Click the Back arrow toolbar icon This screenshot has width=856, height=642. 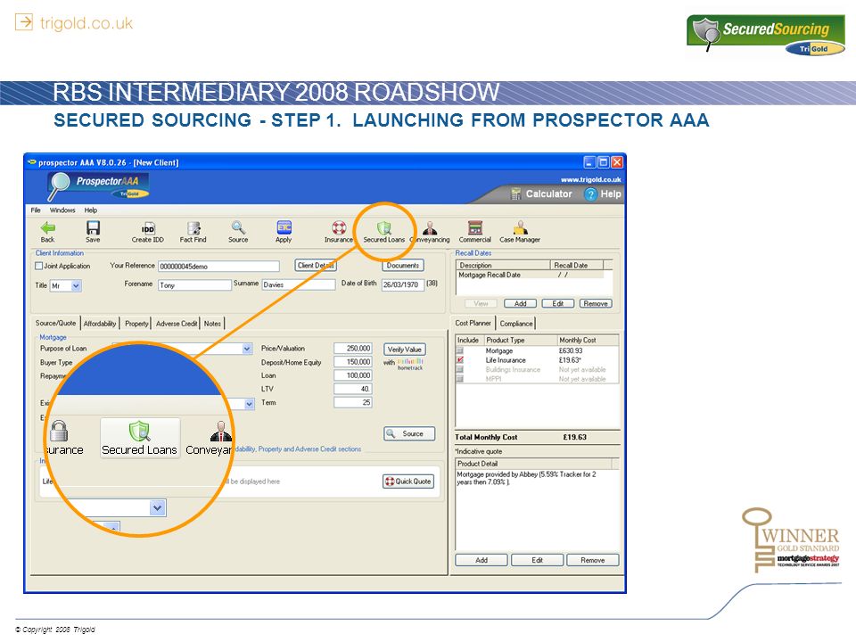(x=48, y=227)
